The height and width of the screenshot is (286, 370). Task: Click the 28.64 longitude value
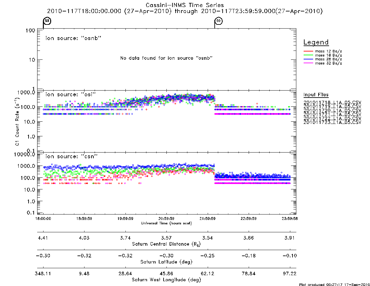click(125, 274)
